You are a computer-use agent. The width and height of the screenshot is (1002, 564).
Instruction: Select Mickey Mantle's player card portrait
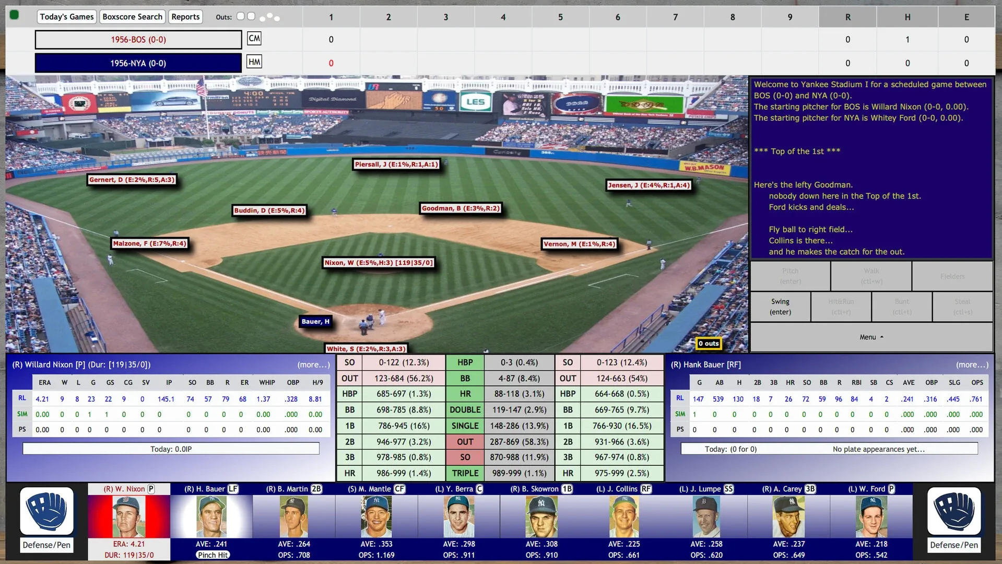click(x=376, y=516)
